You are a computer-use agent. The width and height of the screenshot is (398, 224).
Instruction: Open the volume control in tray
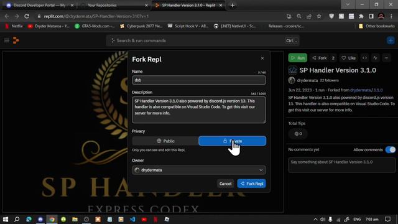[x=323, y=220]
